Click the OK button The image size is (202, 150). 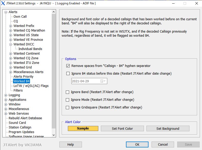tap(137, 144)
